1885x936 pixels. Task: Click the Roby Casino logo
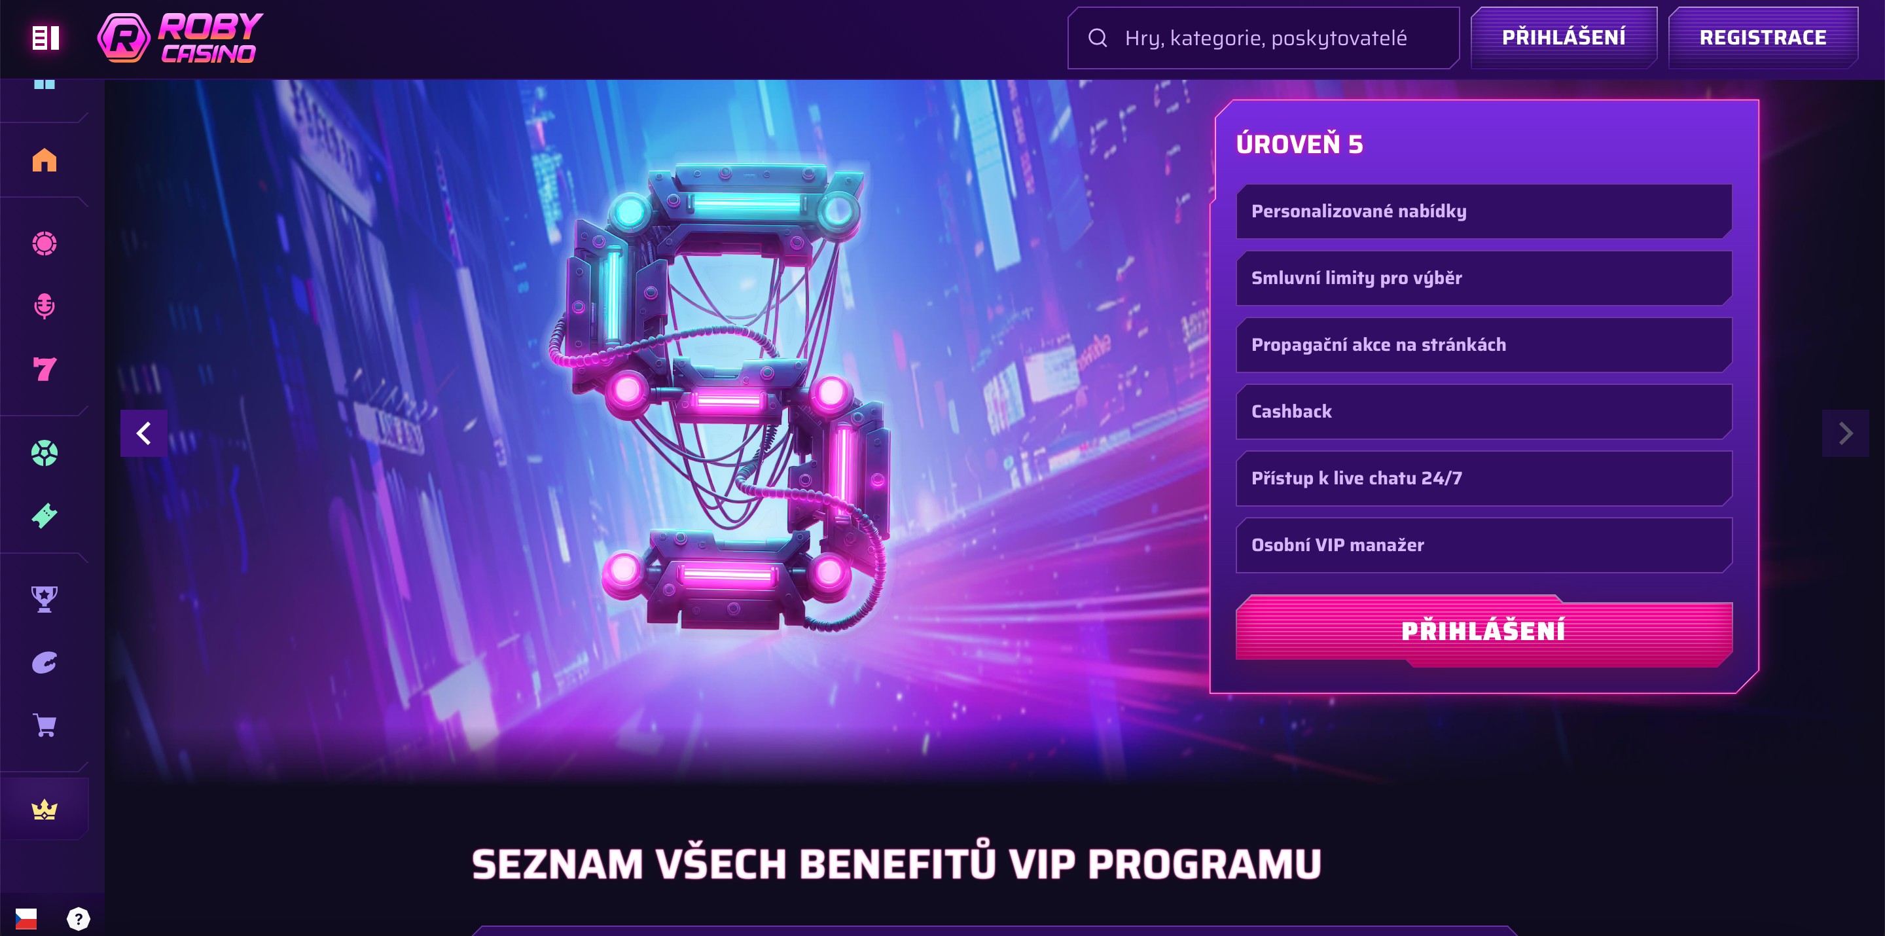click(181, 37)
